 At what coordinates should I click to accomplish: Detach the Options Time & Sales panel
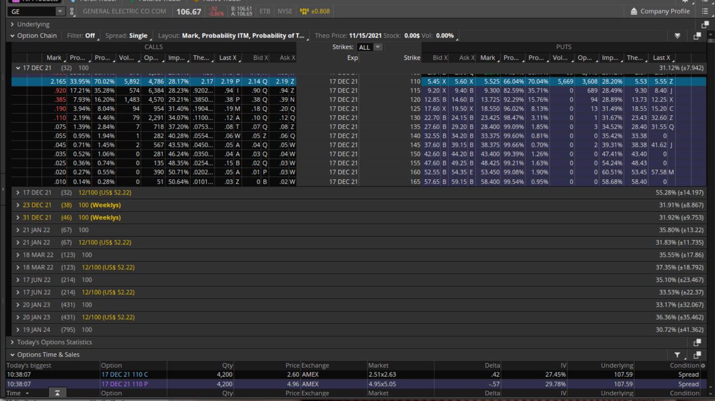[x=697, y=355]
